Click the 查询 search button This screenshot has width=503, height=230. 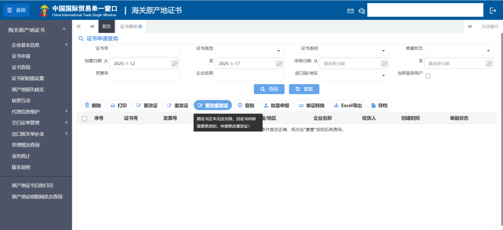(269, 89)
